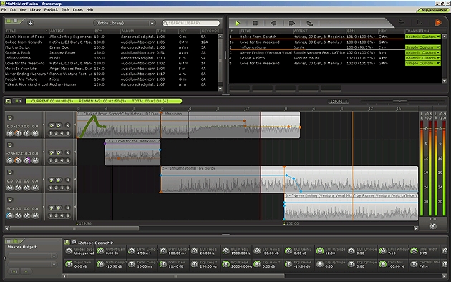Viewport: 451px width, 282px height.
Task: Click the stop button in playlist toolbar
Action: (255, 23)
